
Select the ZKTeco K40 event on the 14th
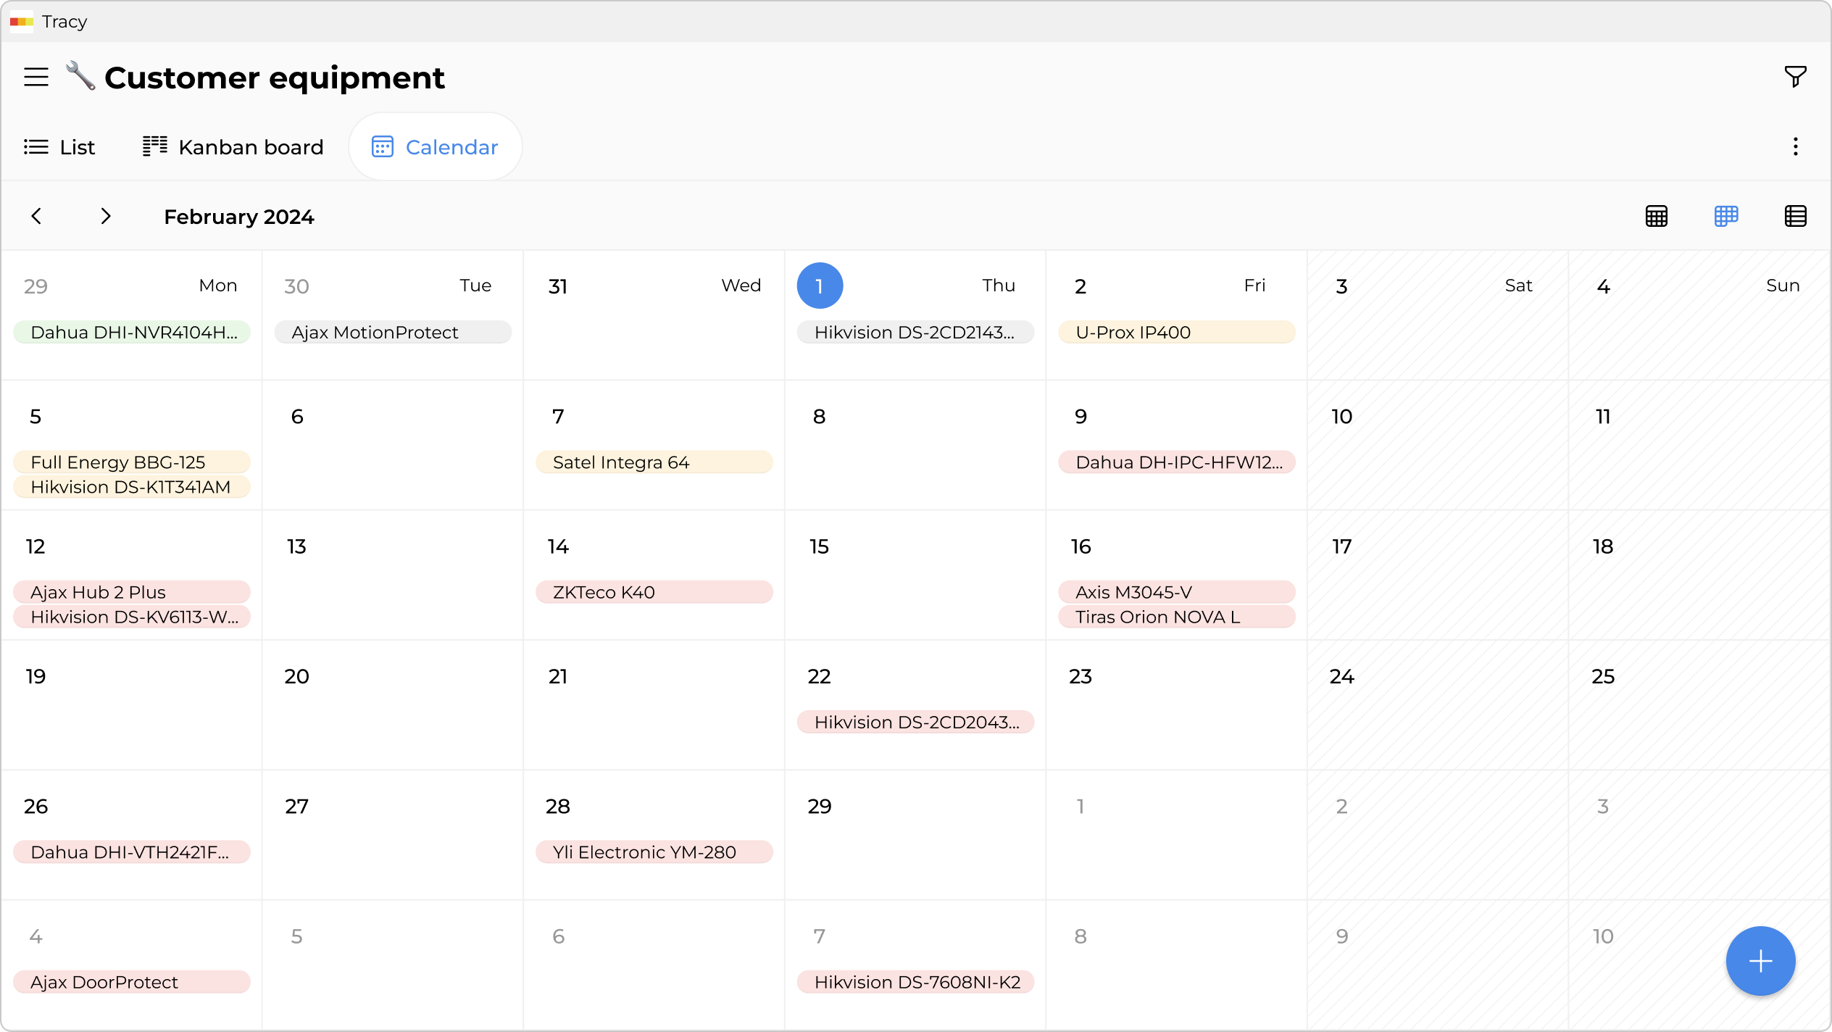point(653,591)
